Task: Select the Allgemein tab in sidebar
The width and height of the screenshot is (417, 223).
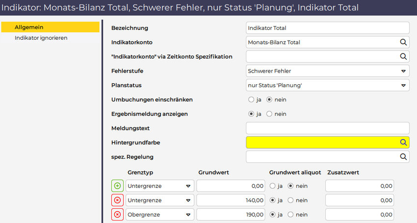Action: [51, 27]
